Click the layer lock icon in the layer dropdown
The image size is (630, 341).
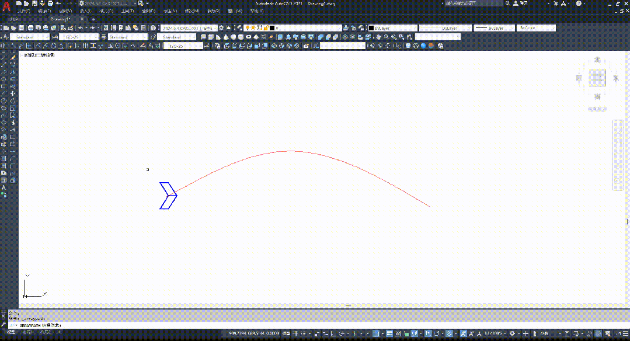pos(266,28)
